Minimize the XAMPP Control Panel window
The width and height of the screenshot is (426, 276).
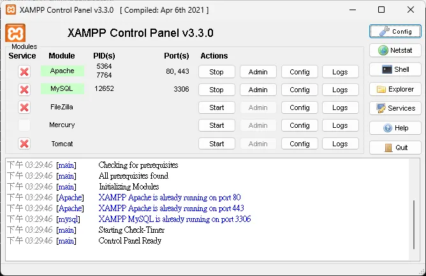tap(353, 10)
